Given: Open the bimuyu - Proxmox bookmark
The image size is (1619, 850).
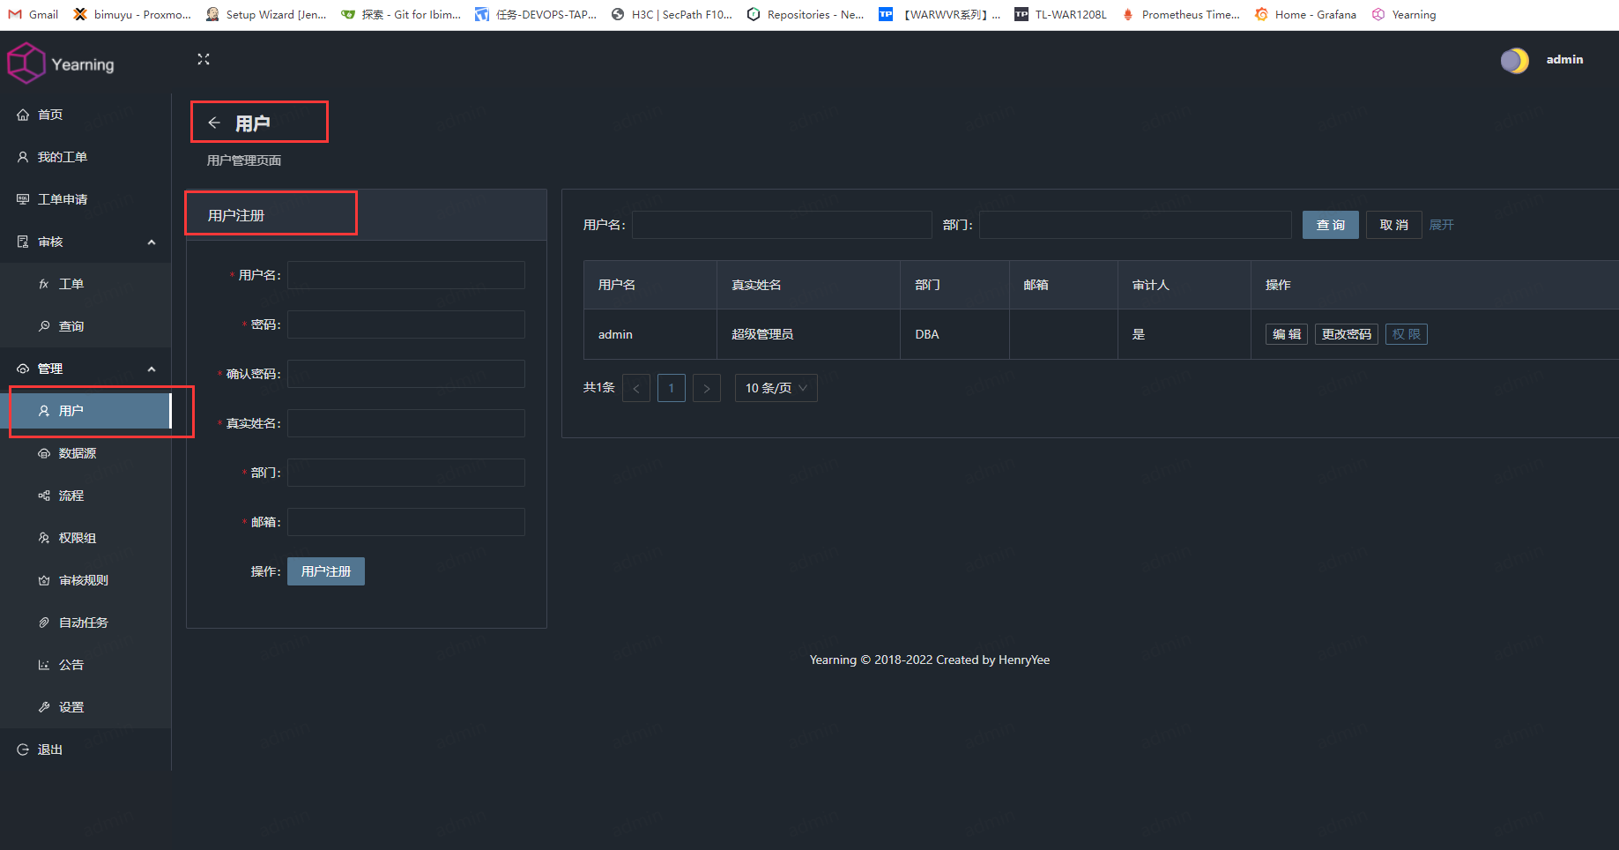Looking at the screenshot, I should click(x=132, y=14).
